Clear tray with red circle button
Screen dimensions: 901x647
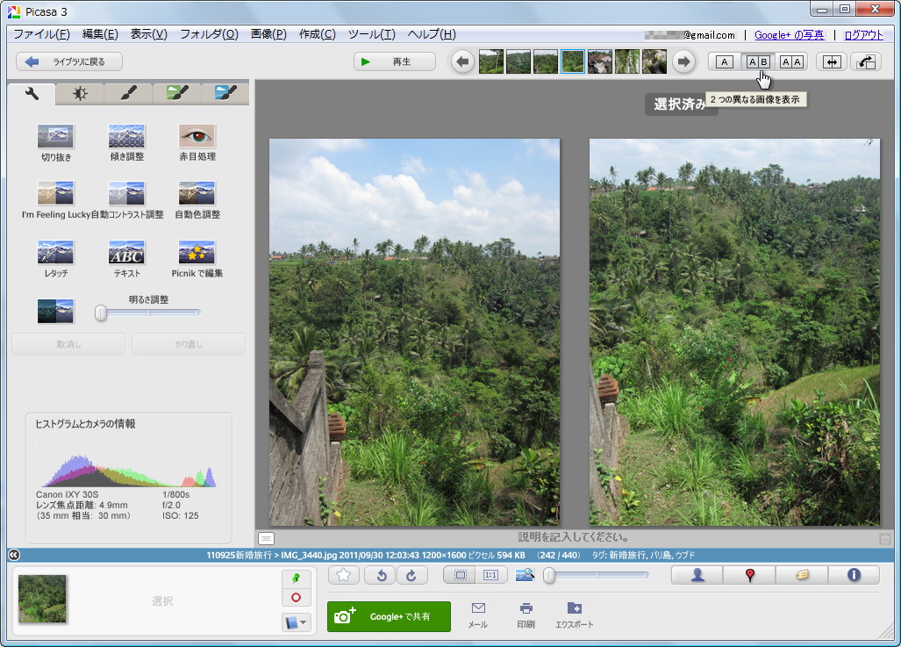click(296, 598)
